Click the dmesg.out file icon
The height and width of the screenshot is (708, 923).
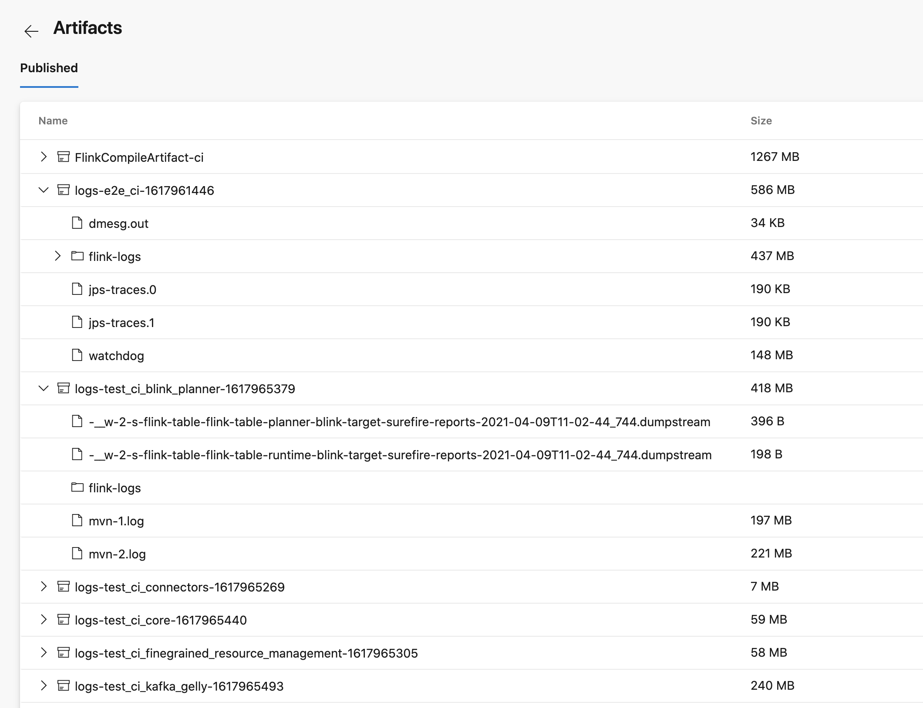(77, 223)
